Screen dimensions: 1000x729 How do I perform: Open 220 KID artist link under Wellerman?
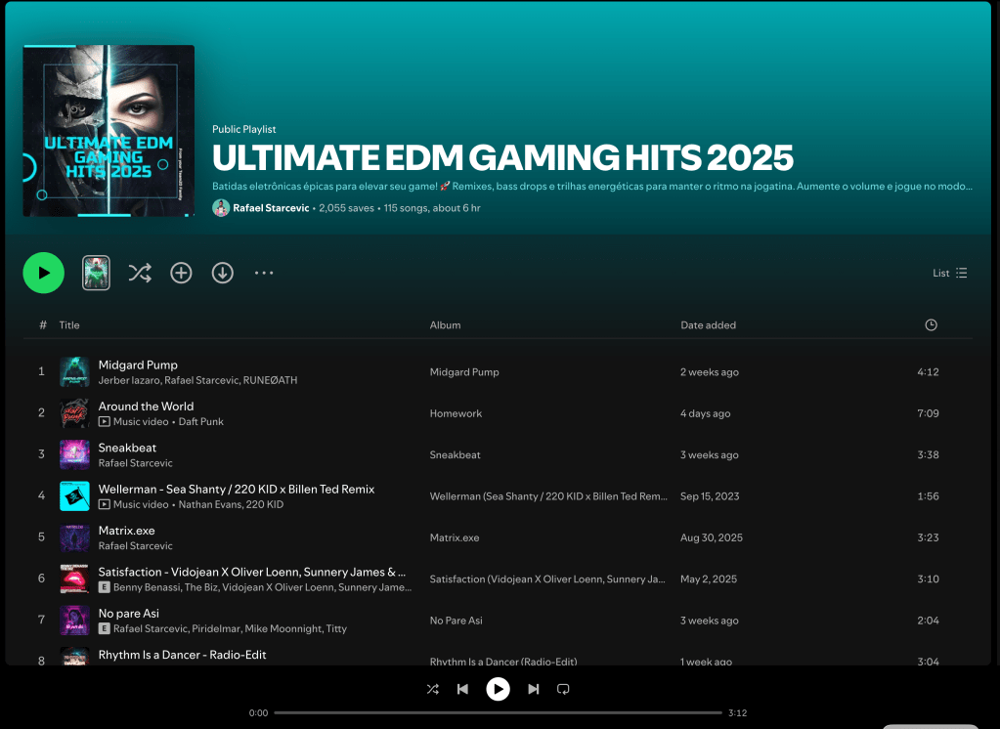click(x=265, y=504)
